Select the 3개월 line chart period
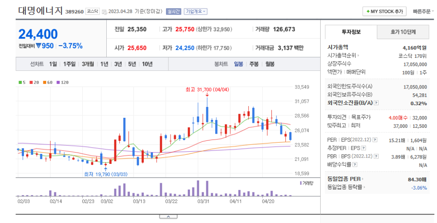Viewport: 437px width, 223px height. 88,64
